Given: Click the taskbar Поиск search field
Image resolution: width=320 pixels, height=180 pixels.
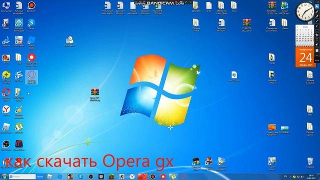Looking at the screenshot, I should click(22, 176).
